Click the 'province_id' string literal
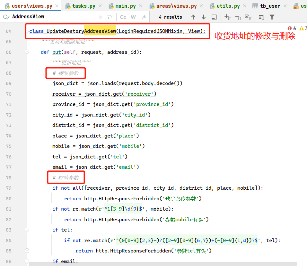 (152, 104)
